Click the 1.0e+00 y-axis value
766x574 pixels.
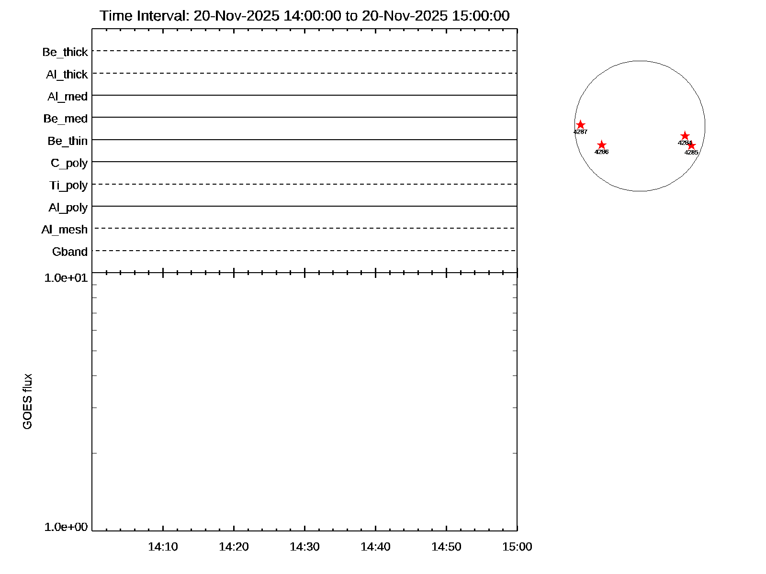(66, 527)
